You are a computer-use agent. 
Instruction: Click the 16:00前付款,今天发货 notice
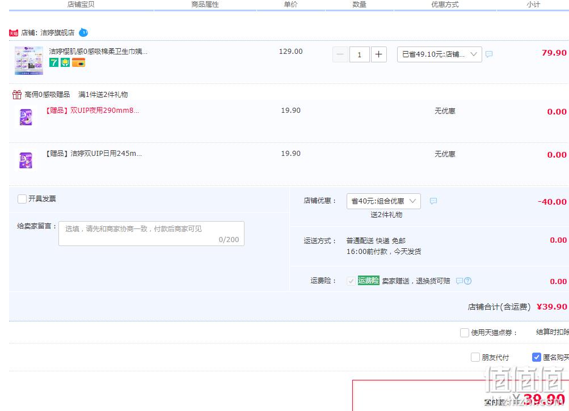pos(383,251)
